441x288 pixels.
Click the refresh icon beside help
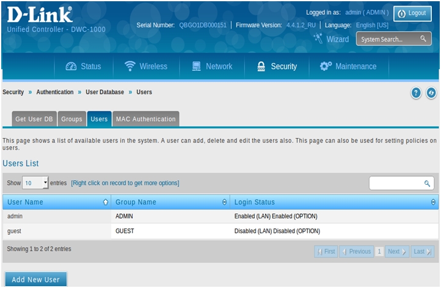[x=431, y=93]
